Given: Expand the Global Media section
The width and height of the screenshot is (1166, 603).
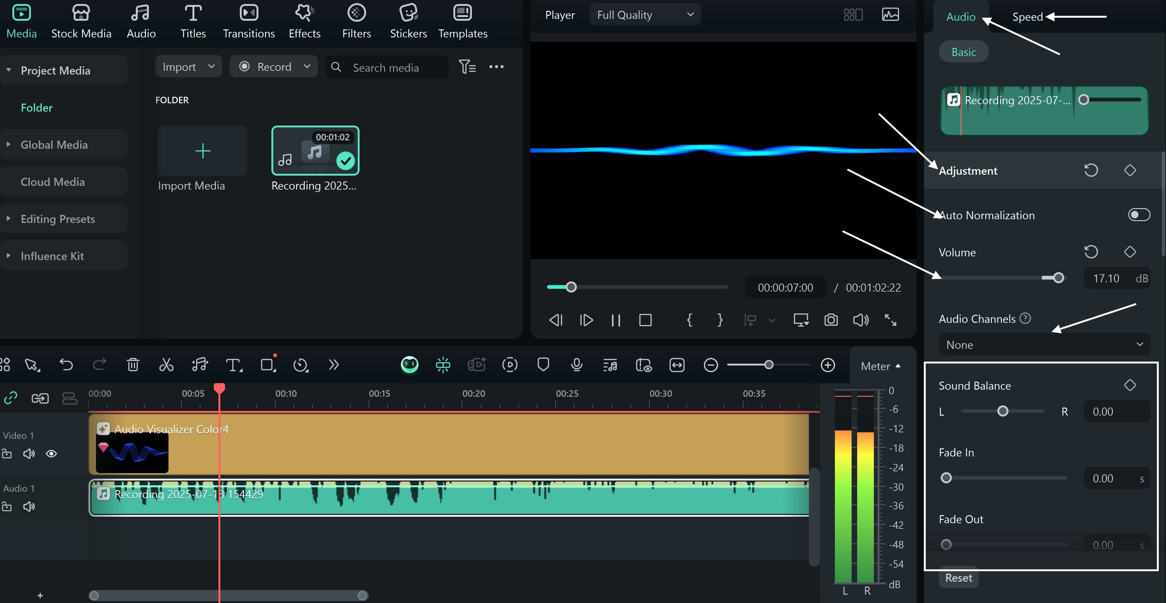Looking at the screenshot, I should [x=9, y=144].
